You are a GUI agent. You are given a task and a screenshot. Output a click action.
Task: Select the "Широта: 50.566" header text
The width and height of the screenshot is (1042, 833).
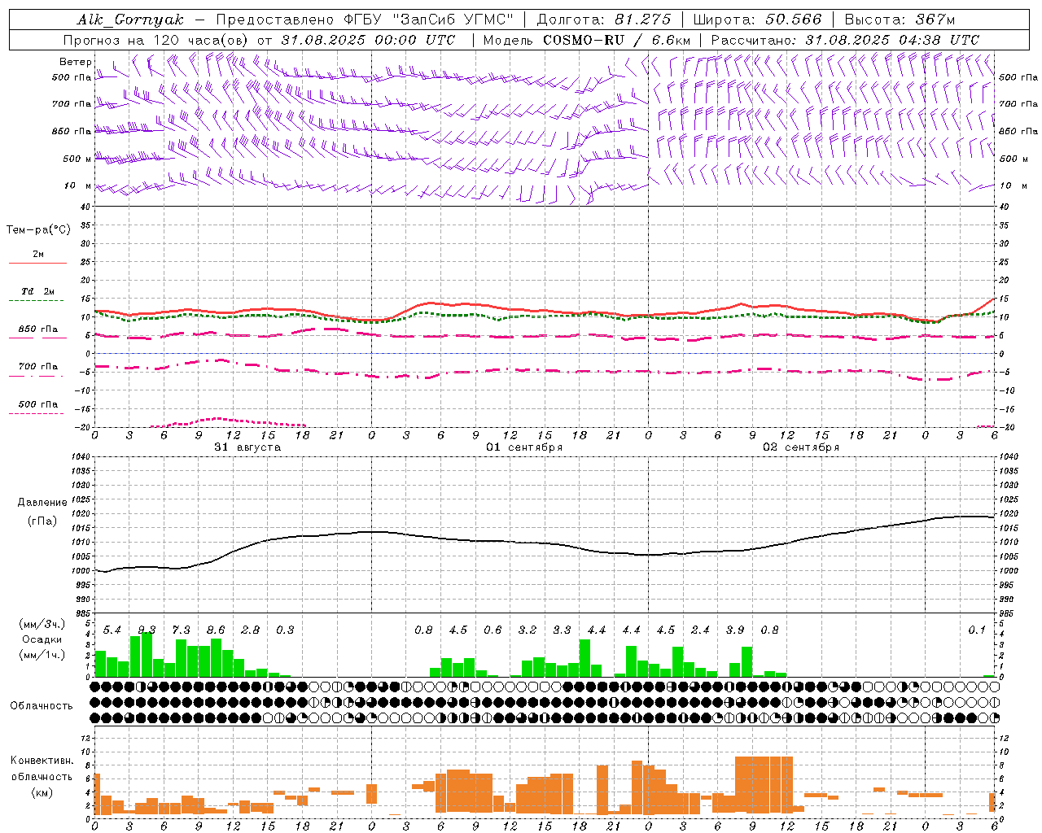[x=758, y=20]
